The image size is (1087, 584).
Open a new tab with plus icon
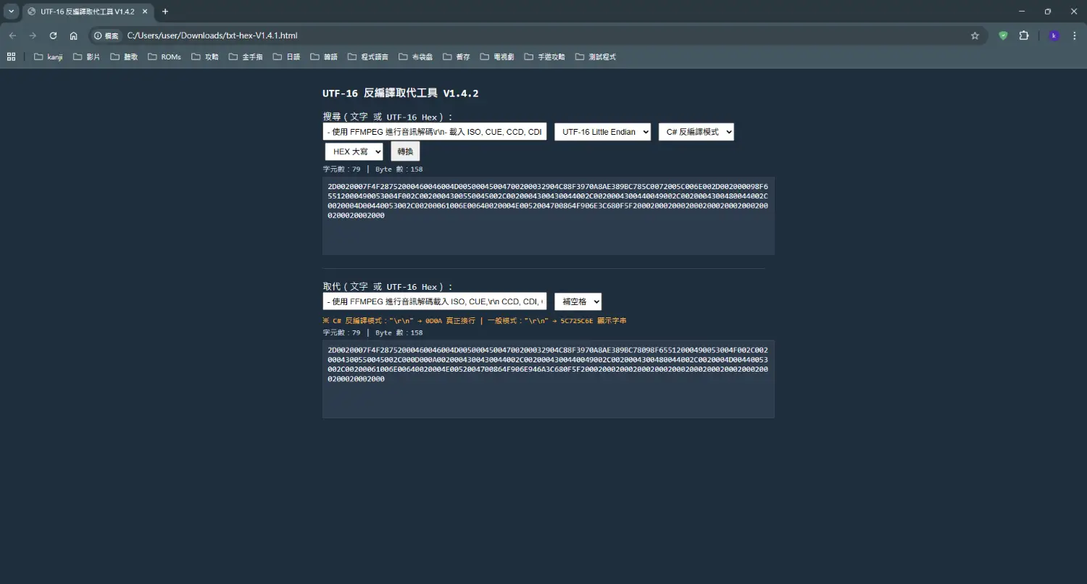pyautogui.click(x=165, y=12)
